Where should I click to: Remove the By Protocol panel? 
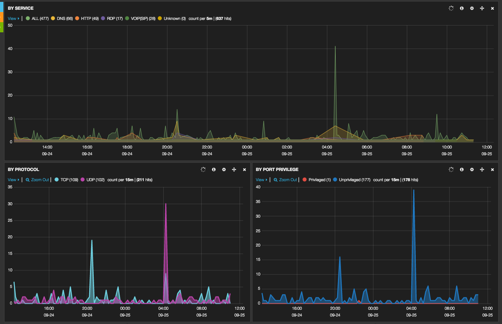pos(244,170)
